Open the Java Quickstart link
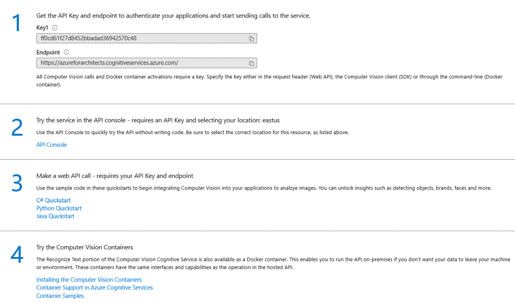Screen dimensions: 515x303 [55, 217]
